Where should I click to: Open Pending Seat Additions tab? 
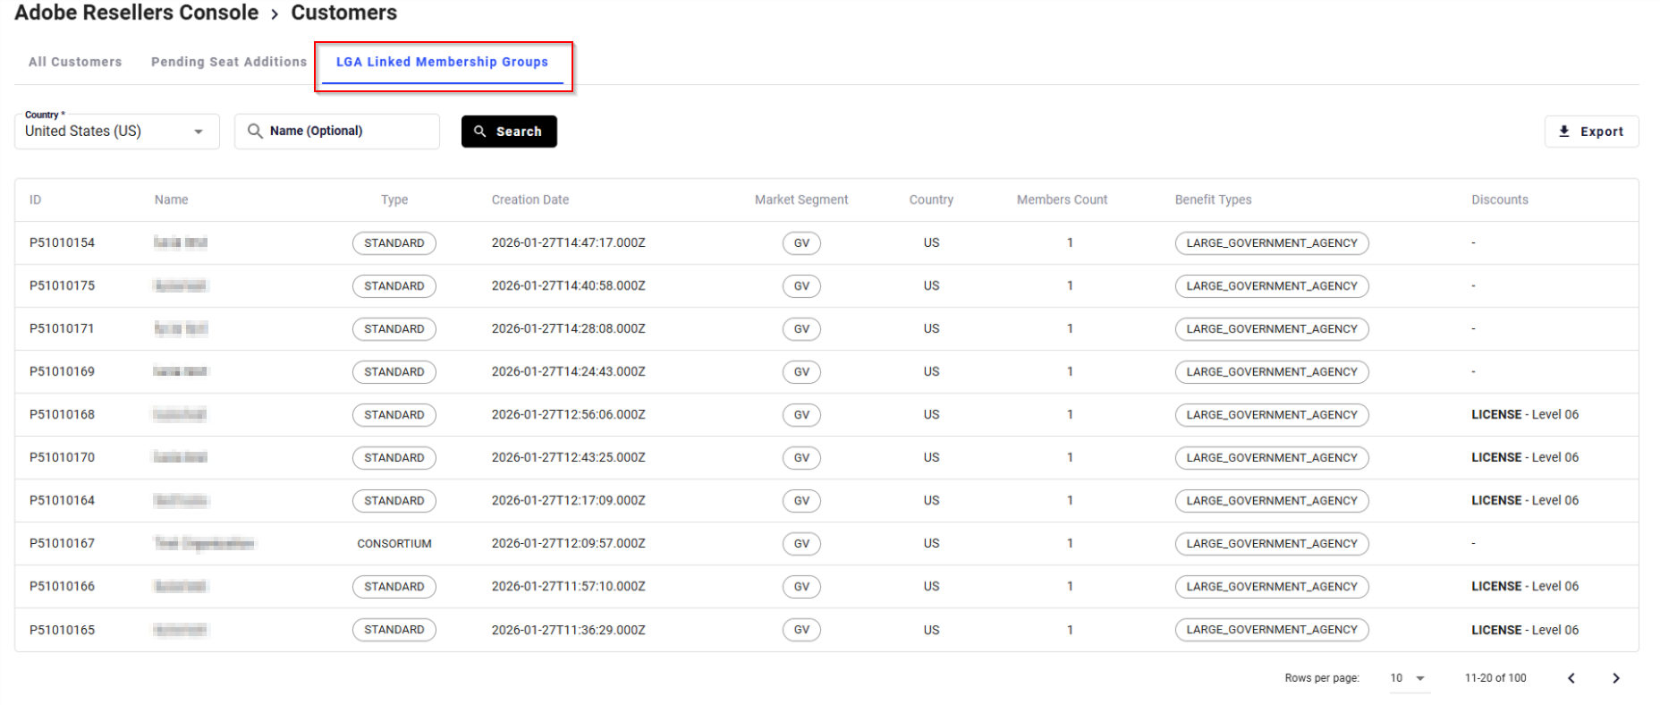(229, 62)
